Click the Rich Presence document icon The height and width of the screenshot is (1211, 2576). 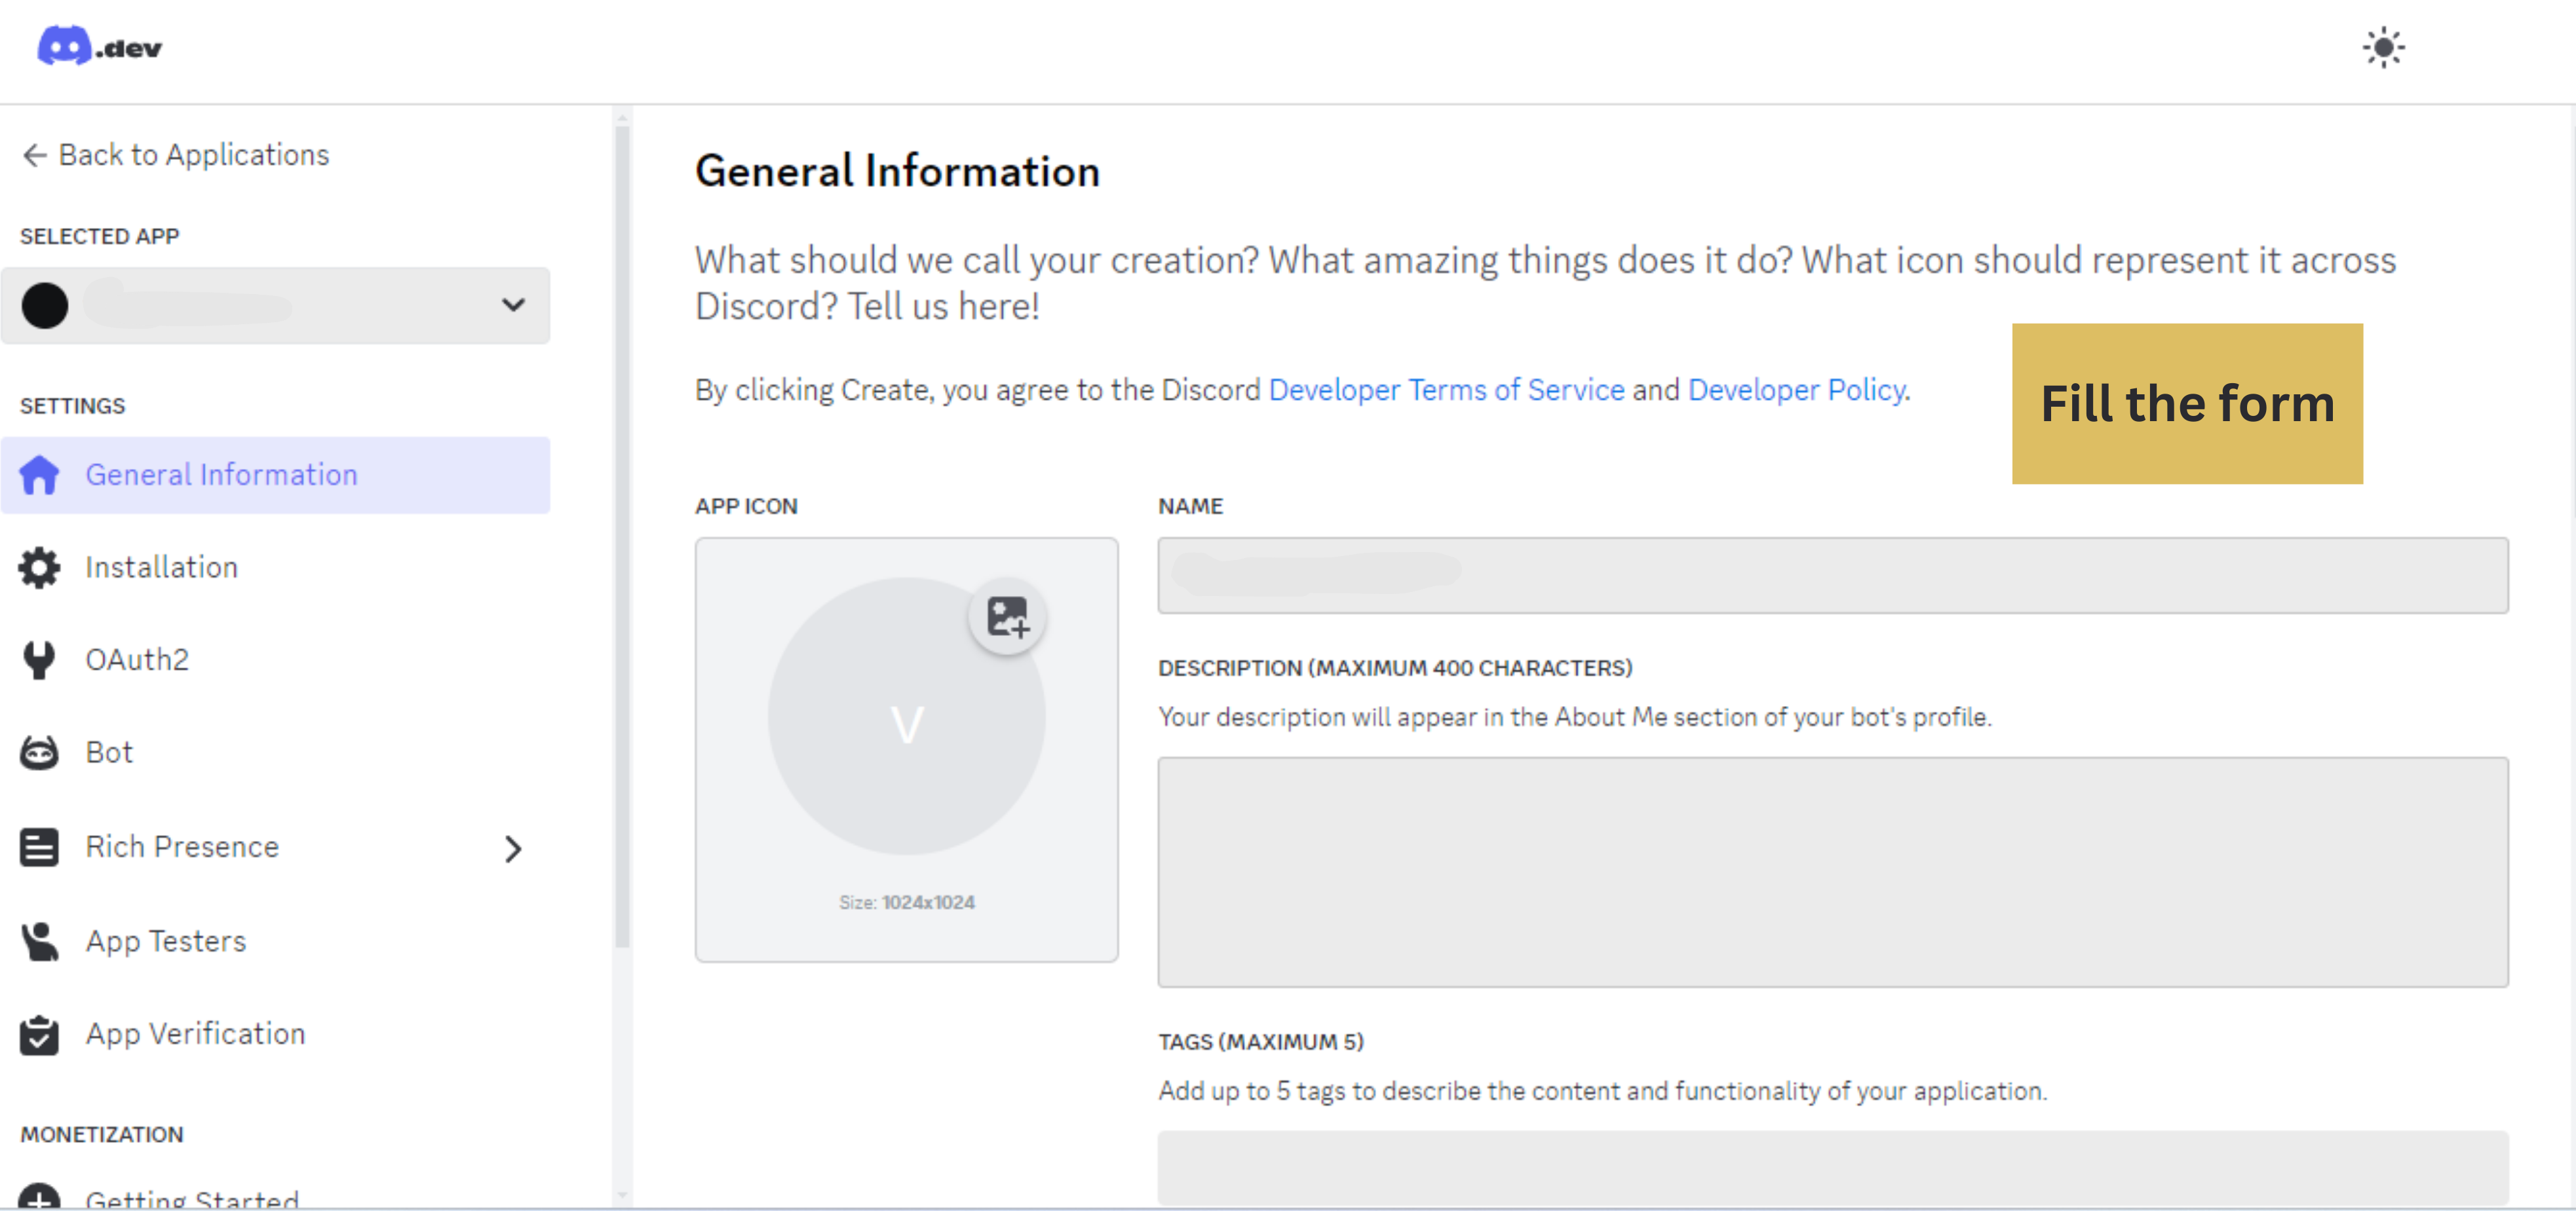tap(39, 848)
